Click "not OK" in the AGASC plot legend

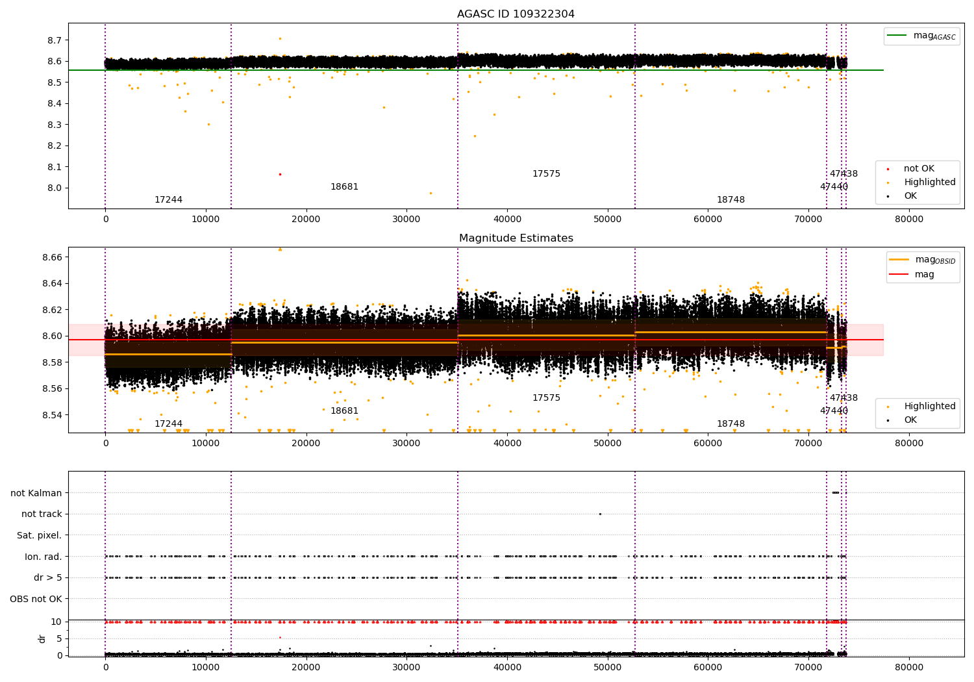(x=919, y=169)
